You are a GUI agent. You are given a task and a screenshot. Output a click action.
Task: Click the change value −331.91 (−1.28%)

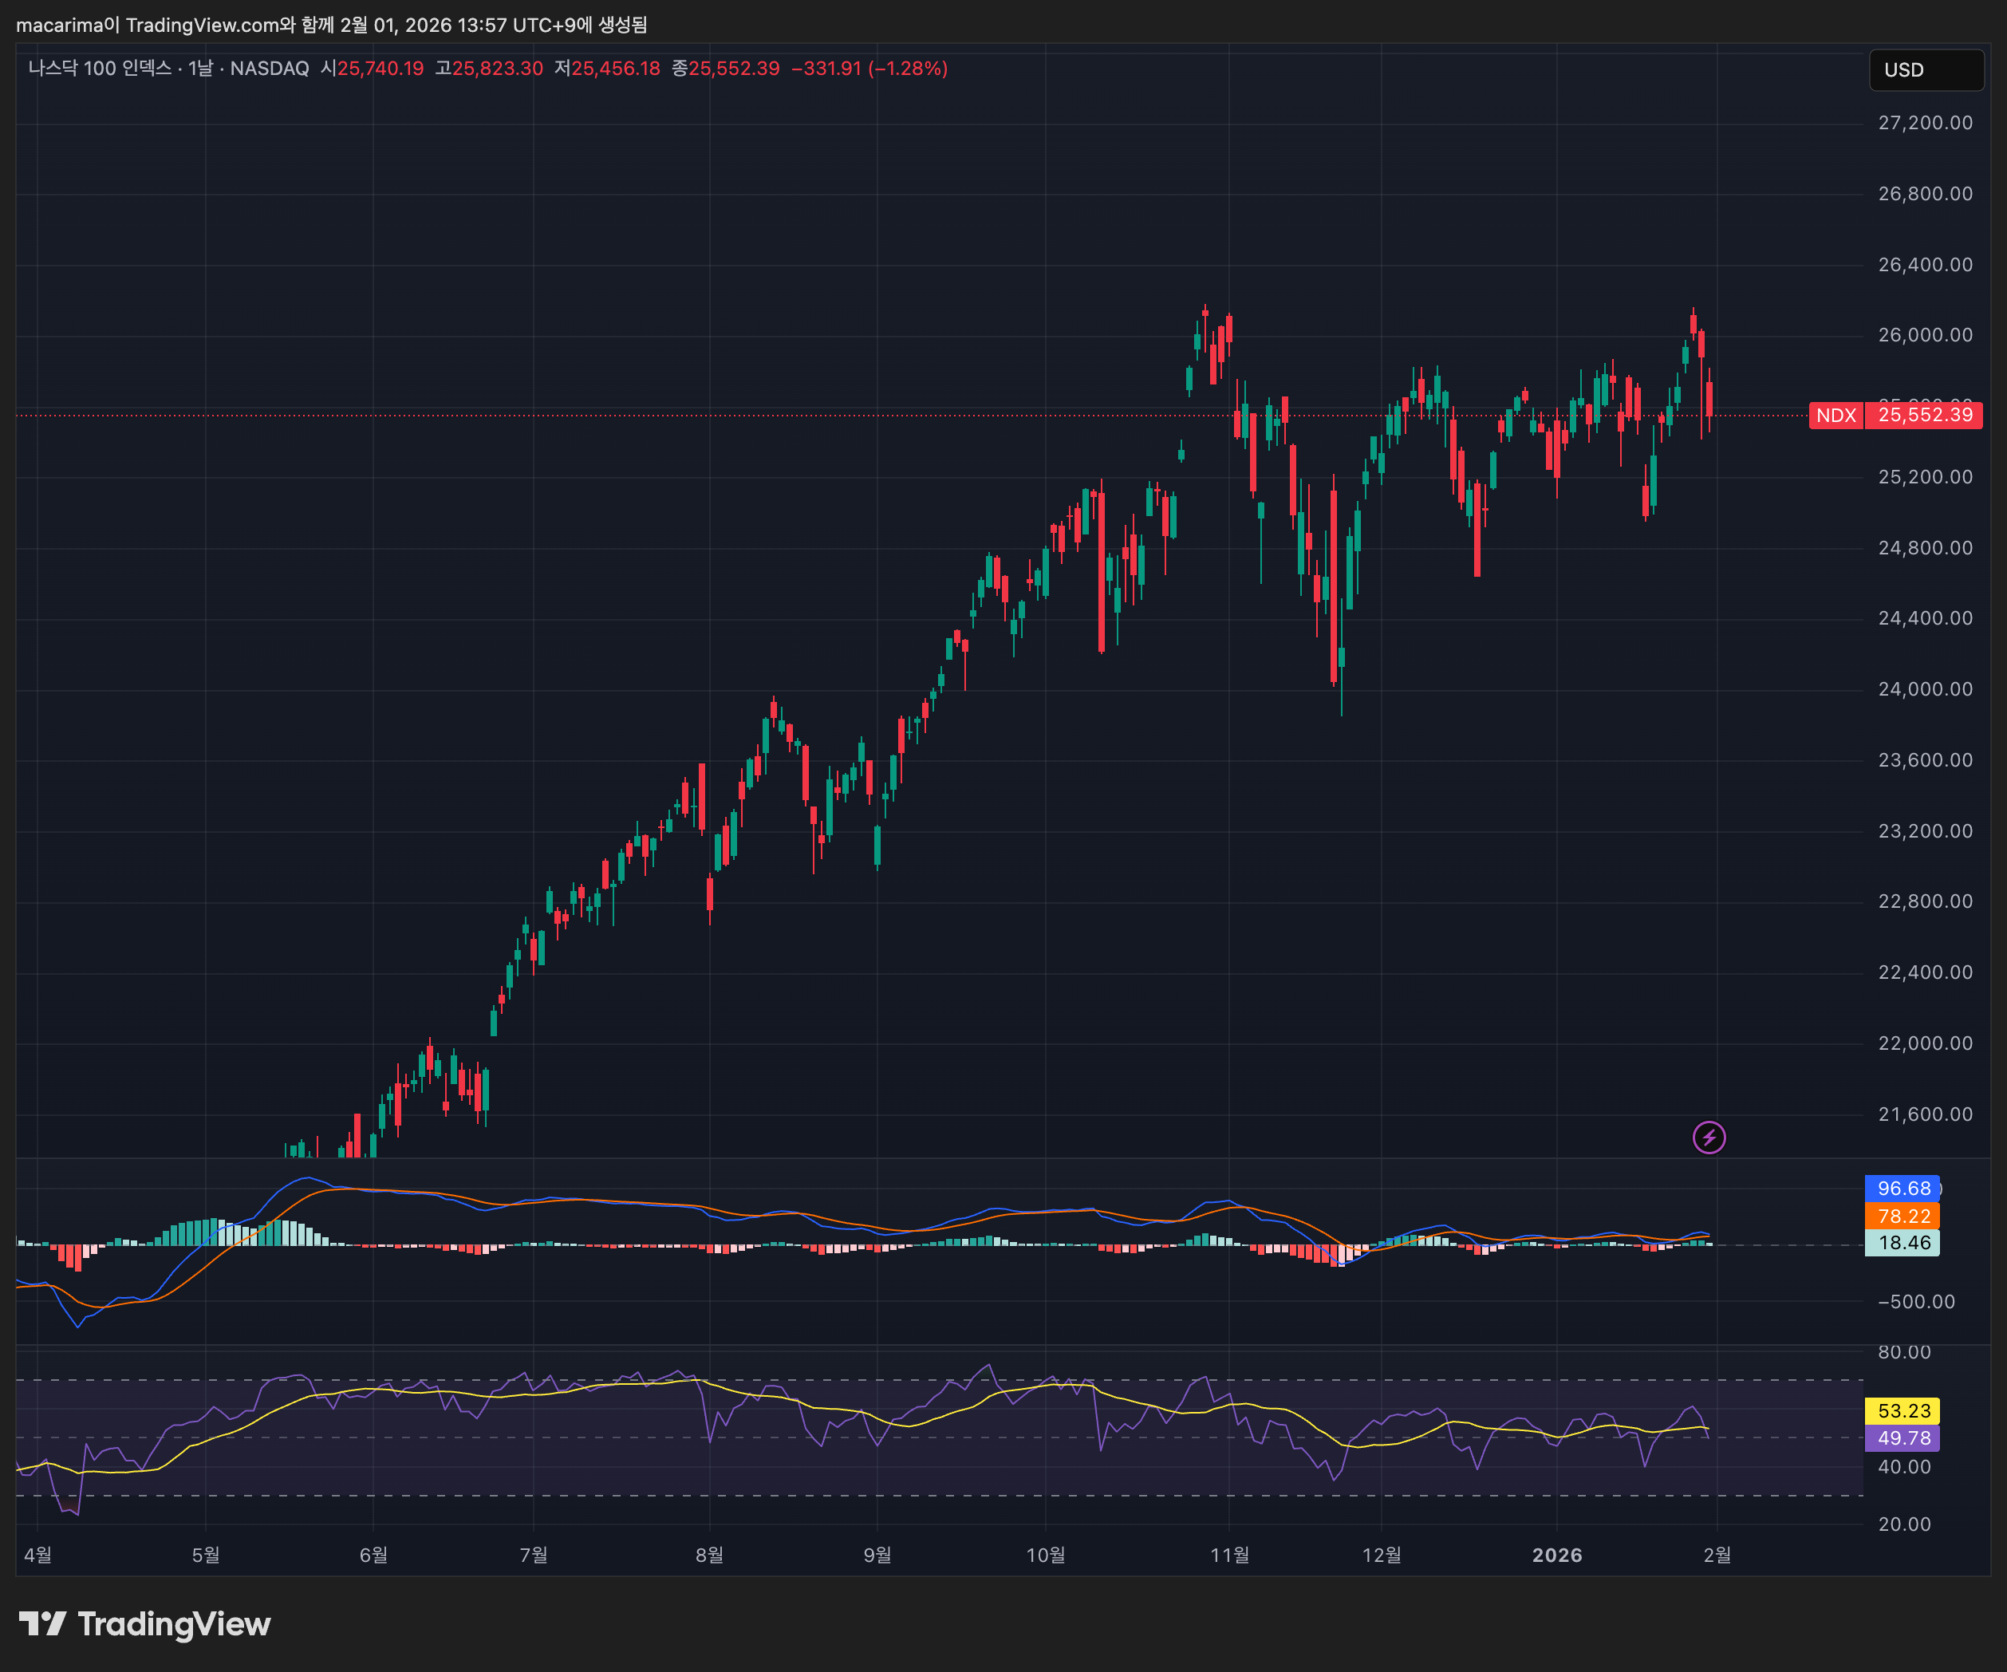[x=869, y=69]
